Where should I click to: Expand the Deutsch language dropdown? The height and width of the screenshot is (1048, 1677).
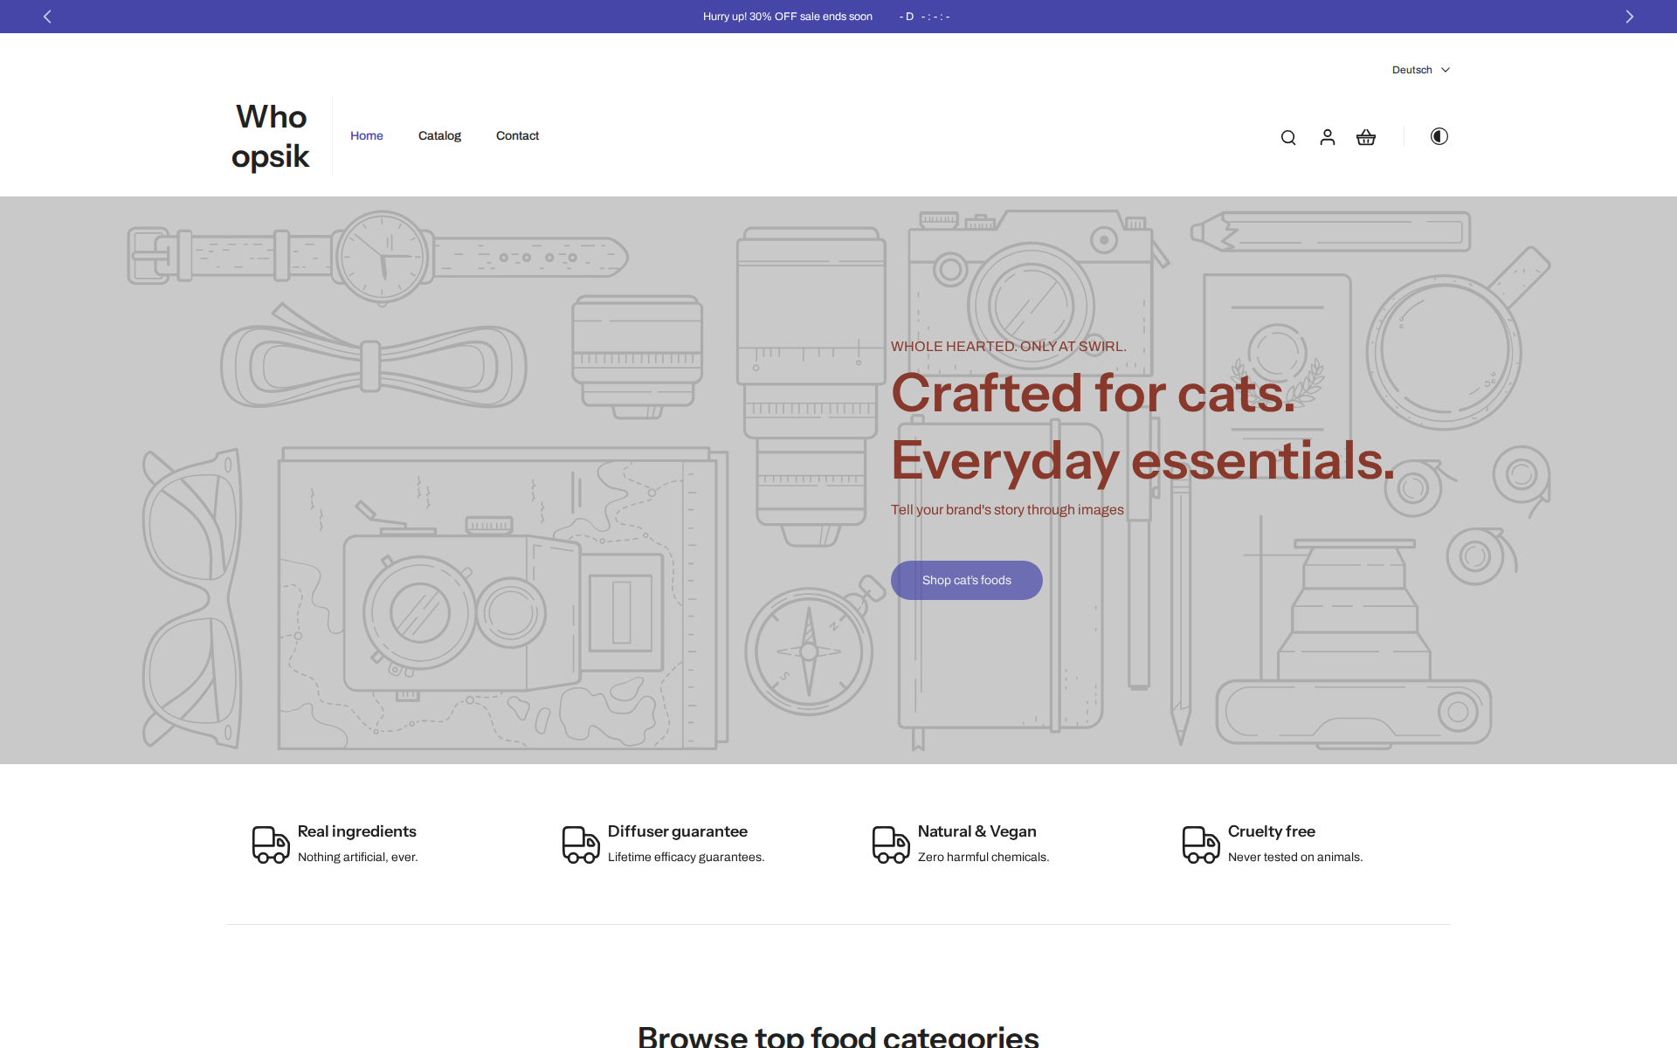pos(1411,70)
